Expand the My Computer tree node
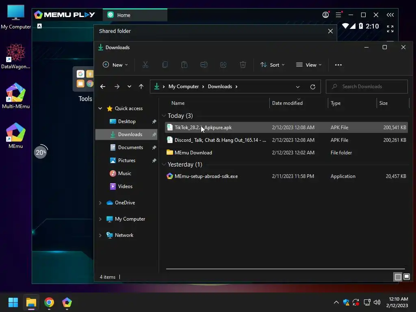The image size is (416, 312). pyautogui.click(x=100, y=219)
